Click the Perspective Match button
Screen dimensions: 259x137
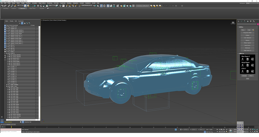tap(247, 33)
